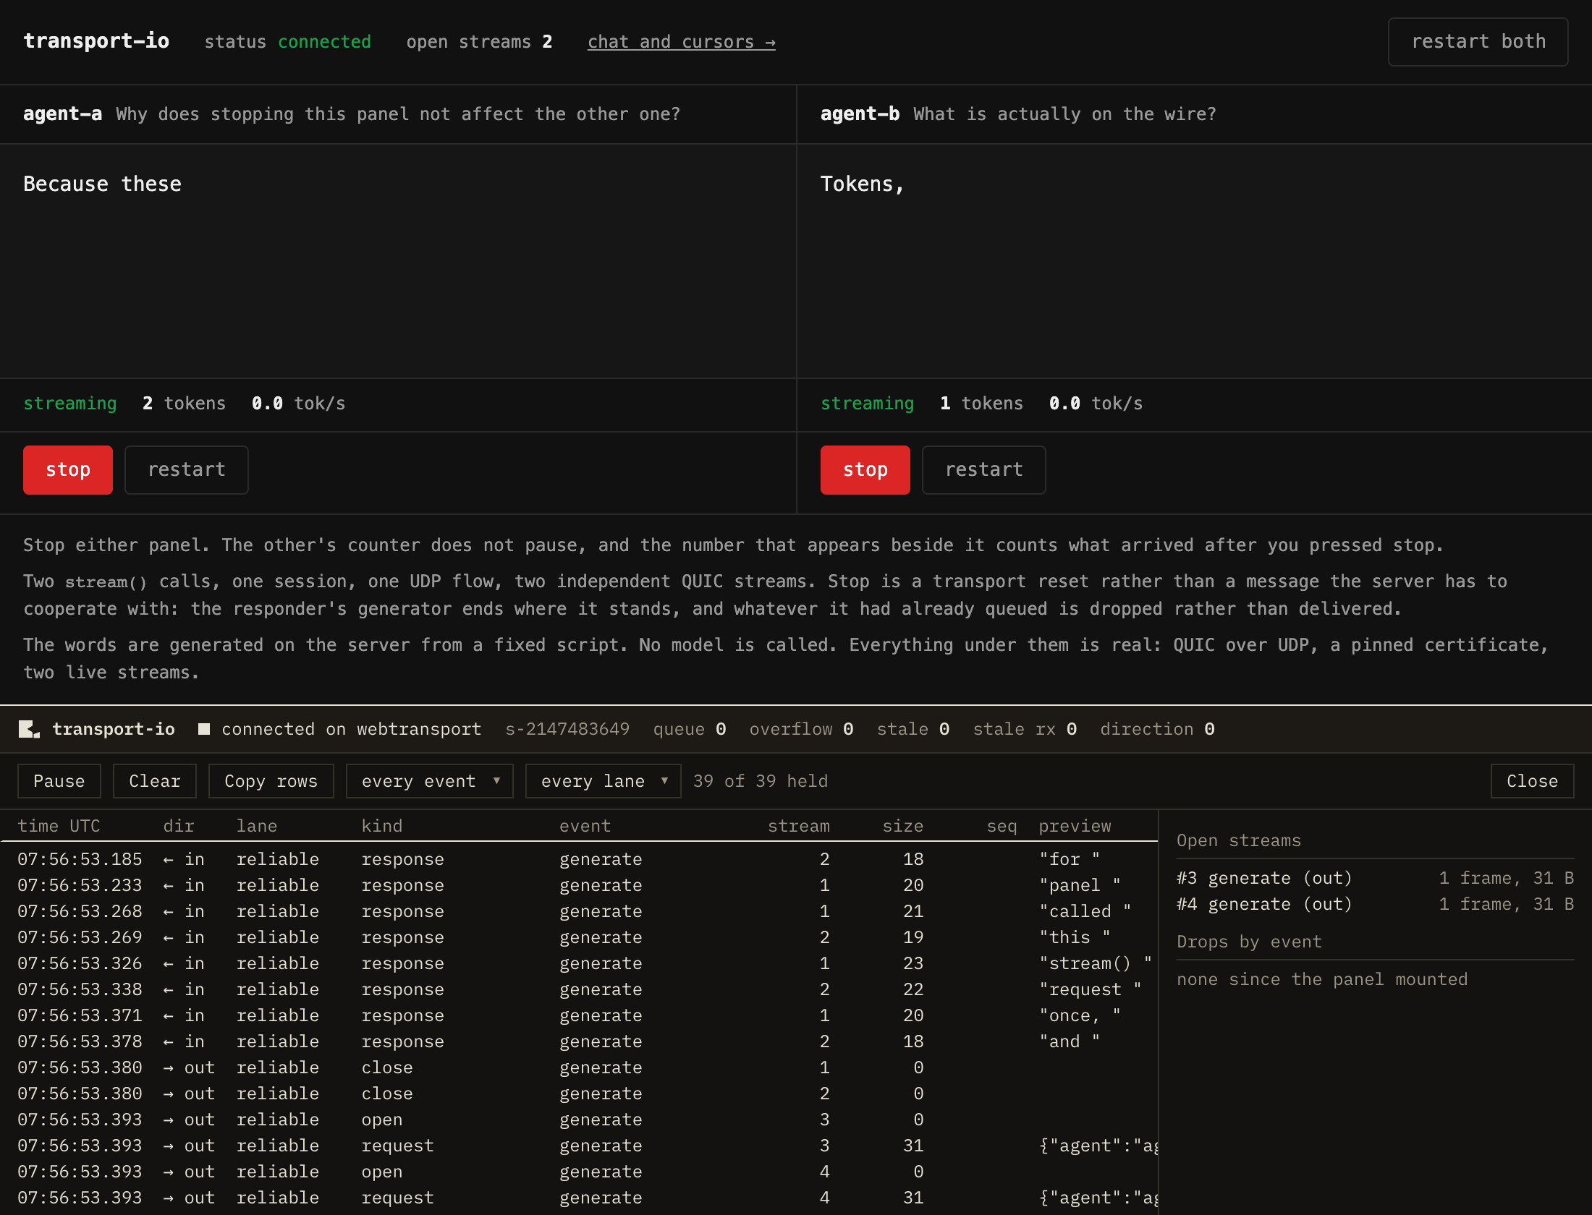Click the connected status square indicator

coord(204,729)
